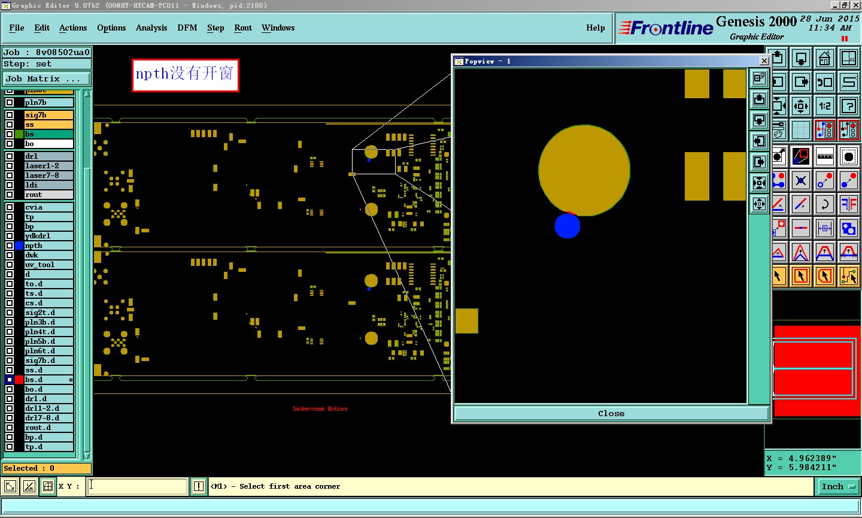The image size is (862, 518).
Task: Click the pan all directions icon
Action: pos(801,106)
